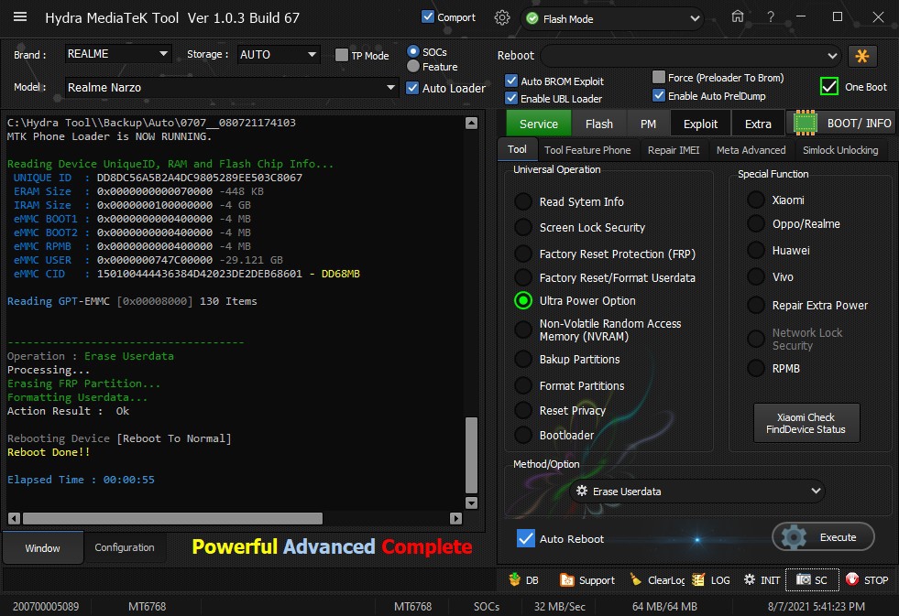Screen dimensions: 899x616
Task: Switch to the Flash tab
Action: click(598, 124)
